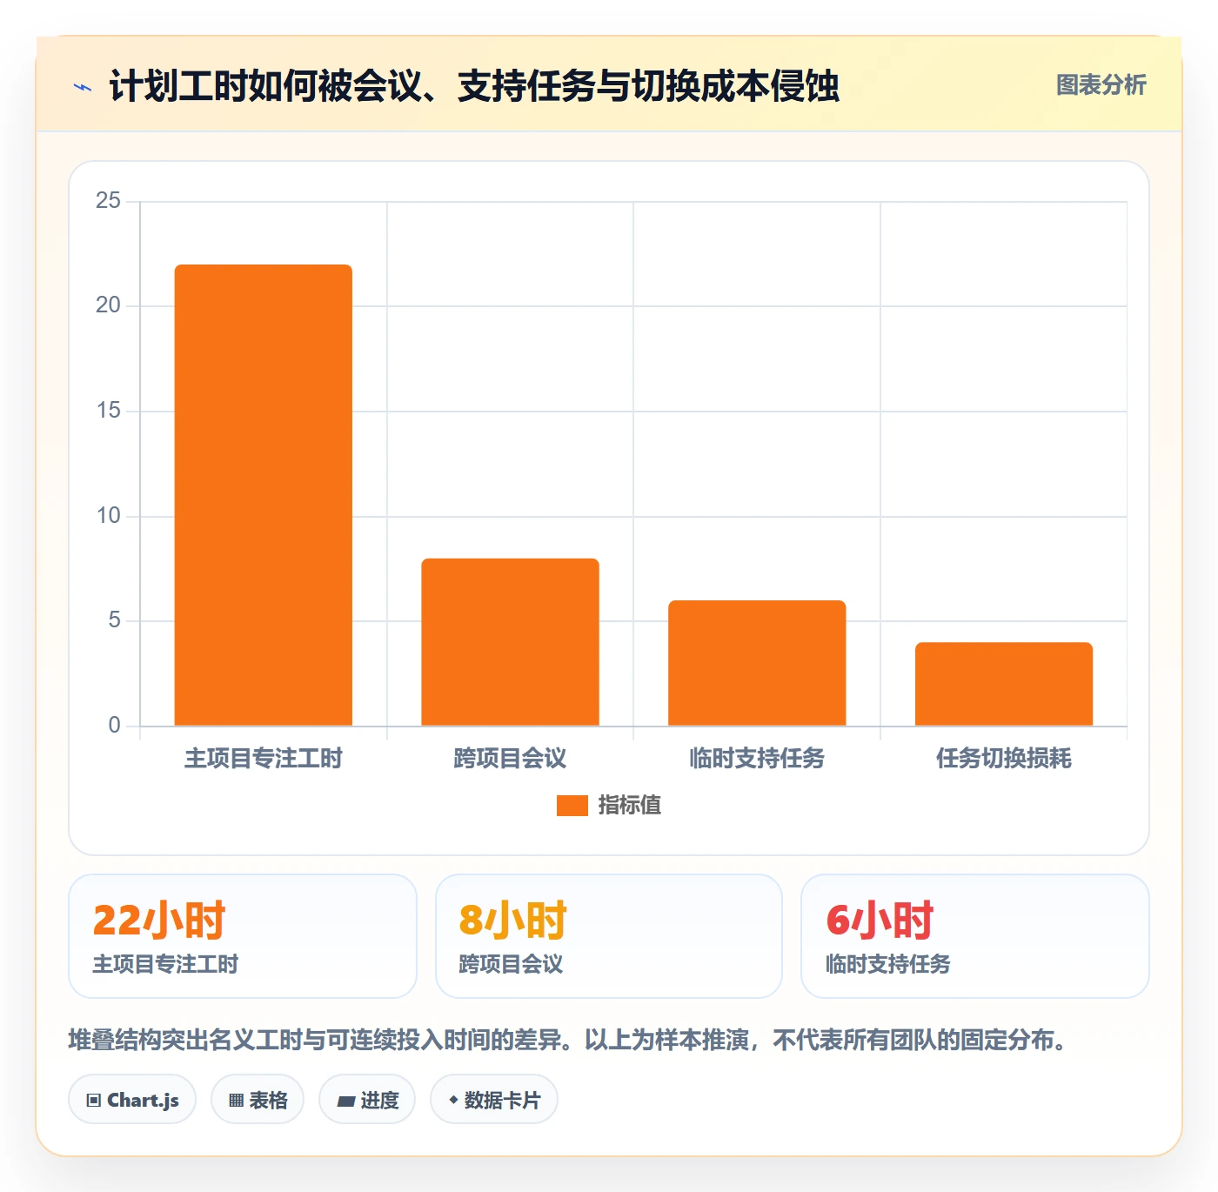Click the 主项目专注工时 label under 22小时
Image resolution: width=1218 pixels, height=1192 pixels.
pos(165,964)
